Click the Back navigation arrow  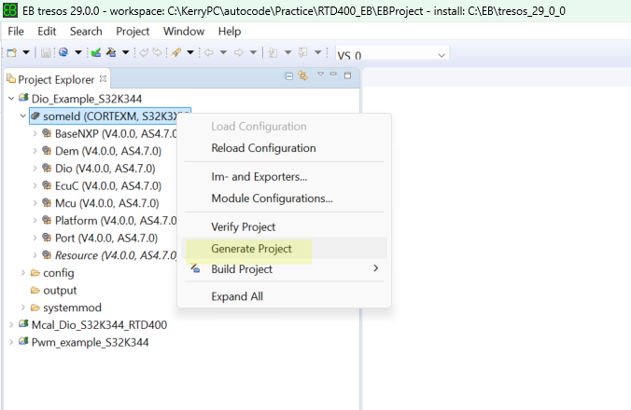pyautogui.click(x=209, y=52)
